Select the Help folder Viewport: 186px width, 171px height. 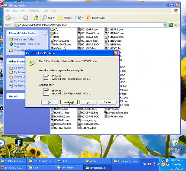tap(55, 37)
